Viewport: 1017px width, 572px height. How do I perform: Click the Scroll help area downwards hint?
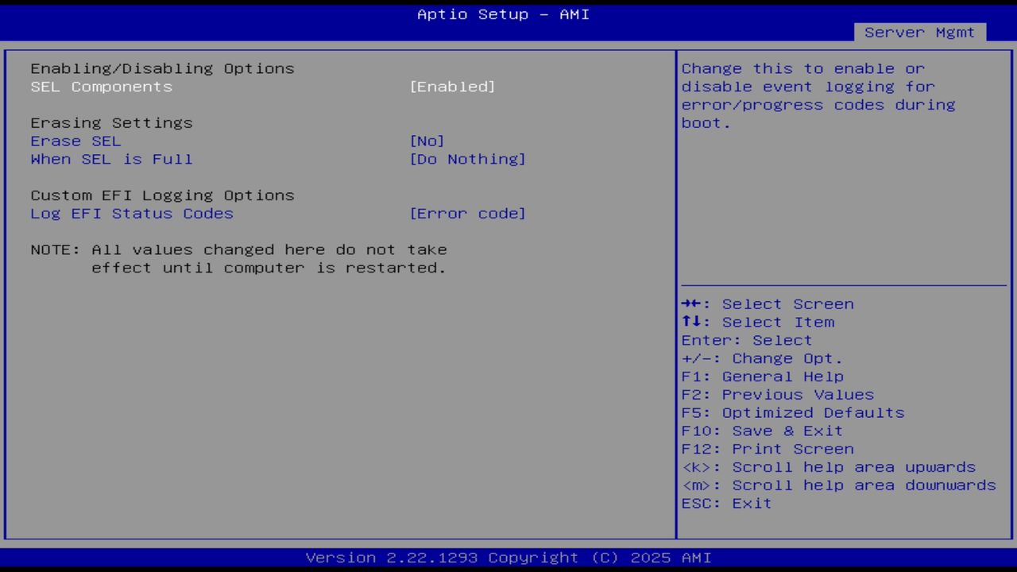(838, 485)
